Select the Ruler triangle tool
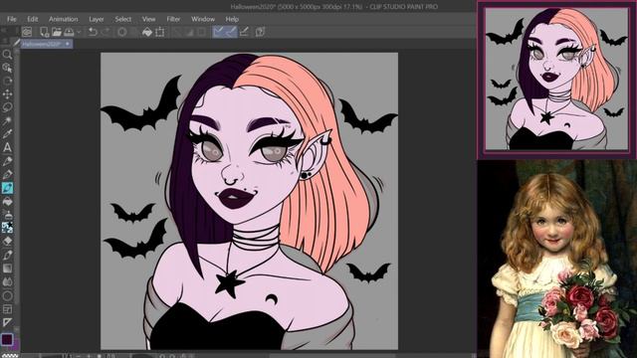 (7, 322)
